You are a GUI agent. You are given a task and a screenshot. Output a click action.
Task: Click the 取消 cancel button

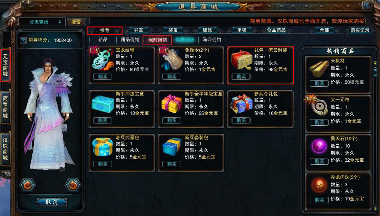52,202
